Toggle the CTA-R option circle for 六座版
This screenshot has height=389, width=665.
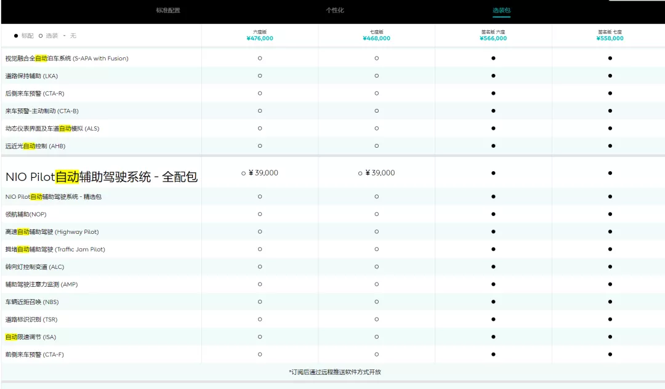(259, 94)
